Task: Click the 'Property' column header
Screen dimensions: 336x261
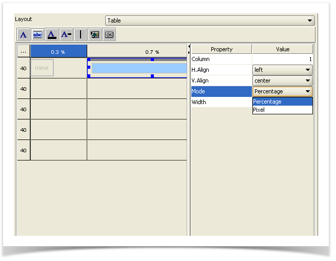Action: pos(221,49)
